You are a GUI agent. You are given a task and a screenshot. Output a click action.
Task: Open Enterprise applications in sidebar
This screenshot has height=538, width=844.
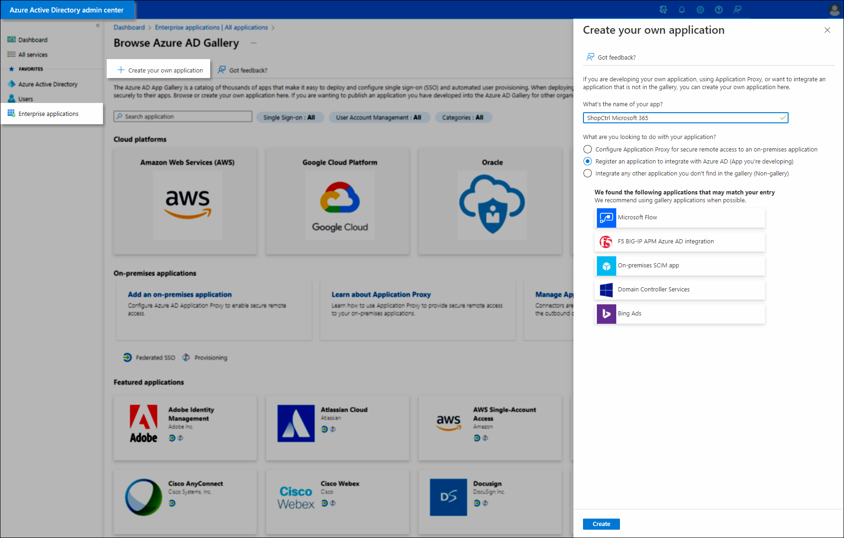[48, 114]
